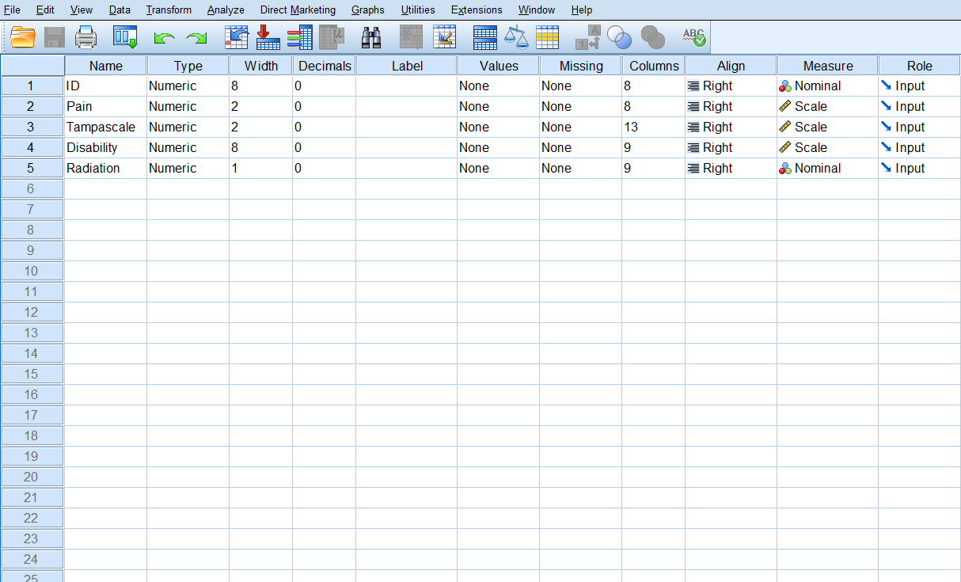
Task: Click the Label column header
Action: (x=407, y=66)
